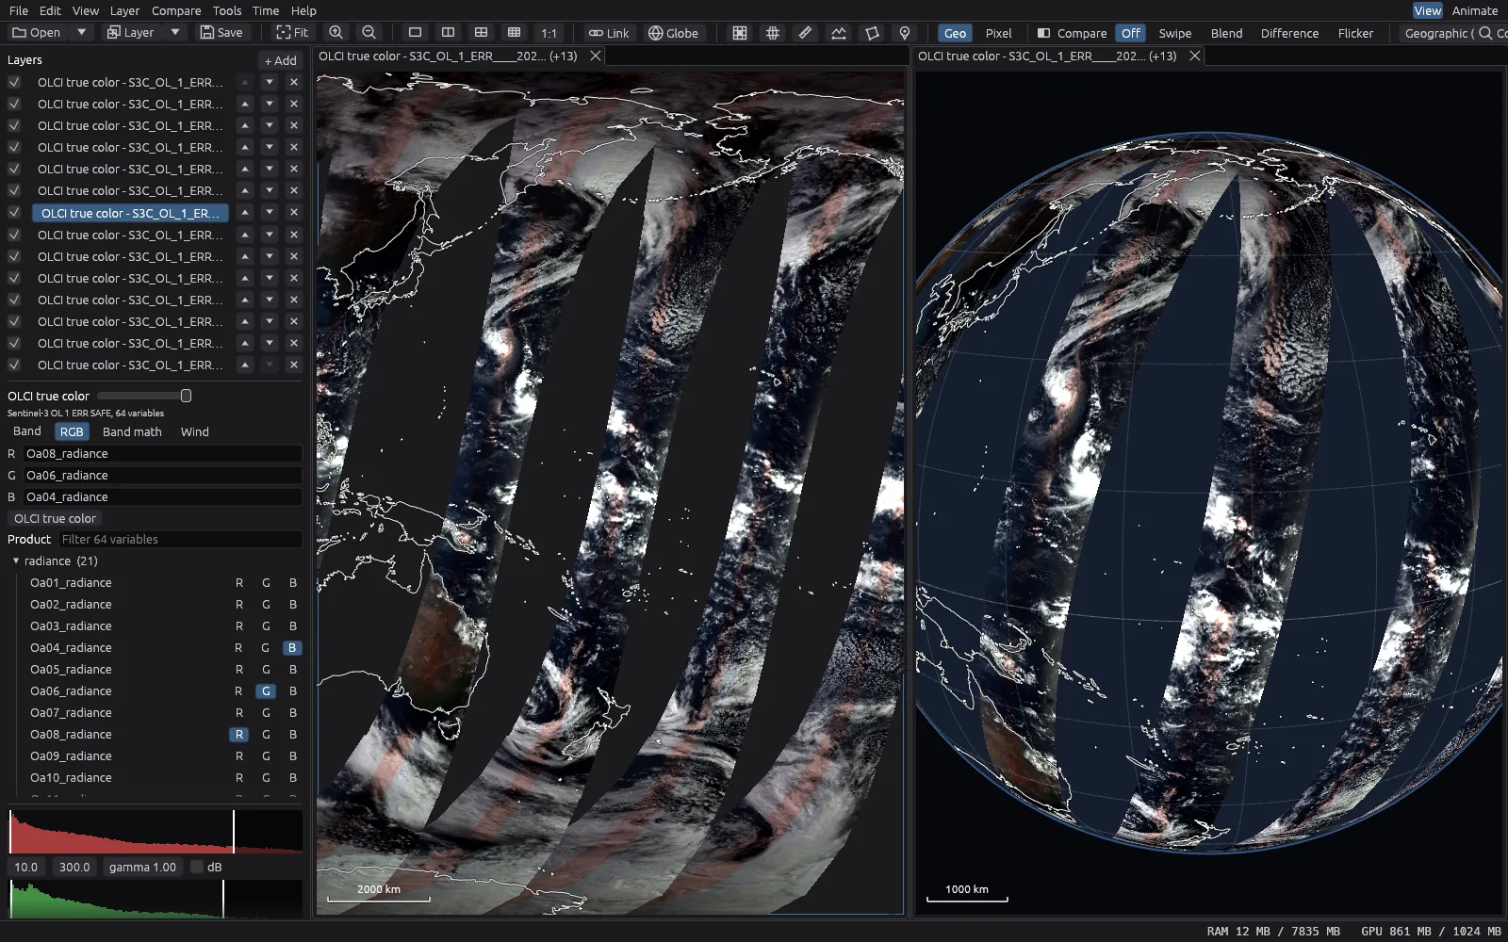Switch to Globe view
1508x942 pixels.
point(673,33)
